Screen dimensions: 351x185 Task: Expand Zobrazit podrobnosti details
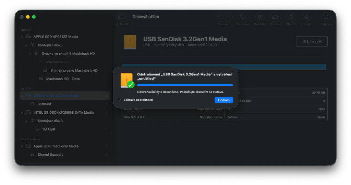(x=136, y=100)
